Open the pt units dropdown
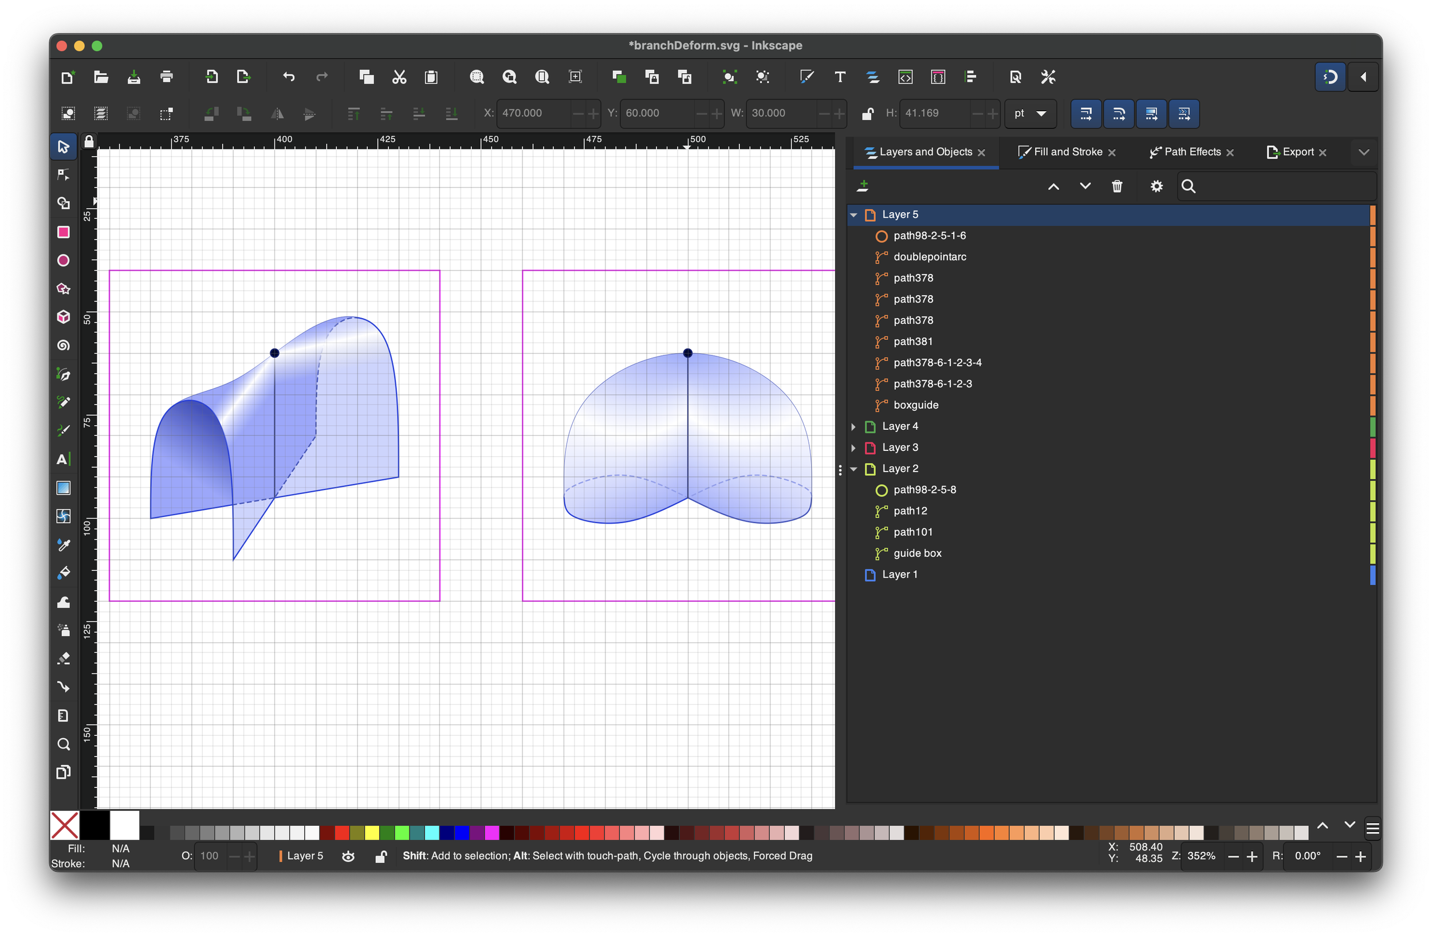 [1030, 113]
